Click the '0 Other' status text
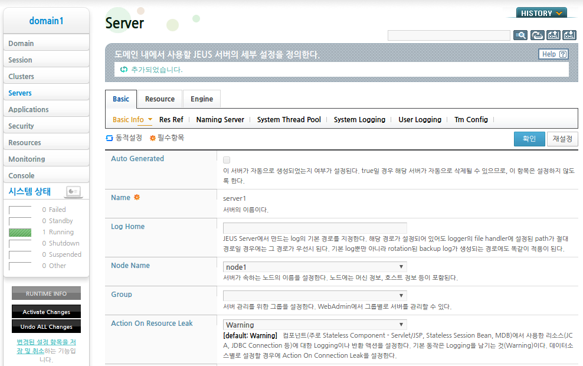Image resolution: width=583 pixels, height=366 pixels. (54, 266)
